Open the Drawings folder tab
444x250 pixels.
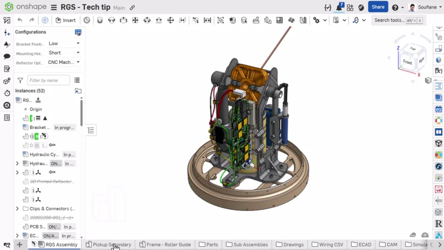pyautogui.click(x=290, y=244)
